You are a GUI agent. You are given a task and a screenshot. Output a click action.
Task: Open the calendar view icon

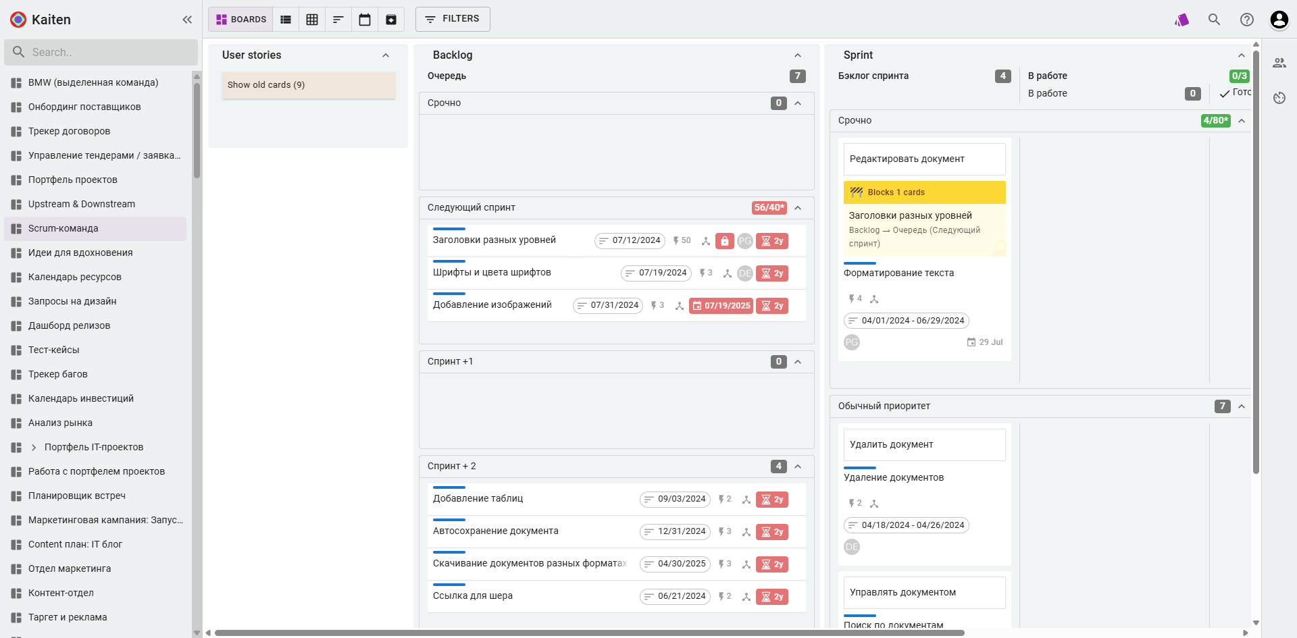[365, 20]
